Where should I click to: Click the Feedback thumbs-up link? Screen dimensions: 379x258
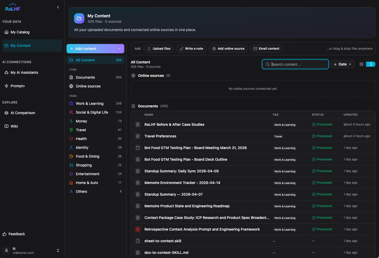tap(14, 234)
